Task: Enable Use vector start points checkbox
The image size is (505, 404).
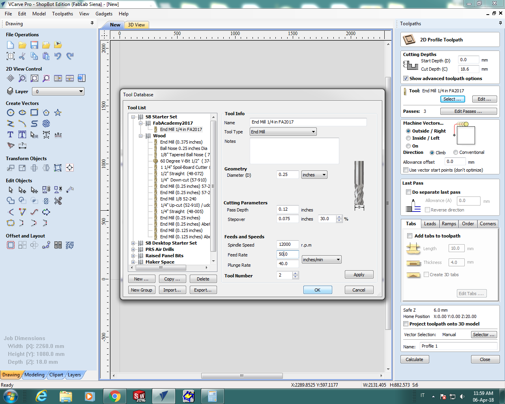Action: pyautogui.click(x=406, y=170)
